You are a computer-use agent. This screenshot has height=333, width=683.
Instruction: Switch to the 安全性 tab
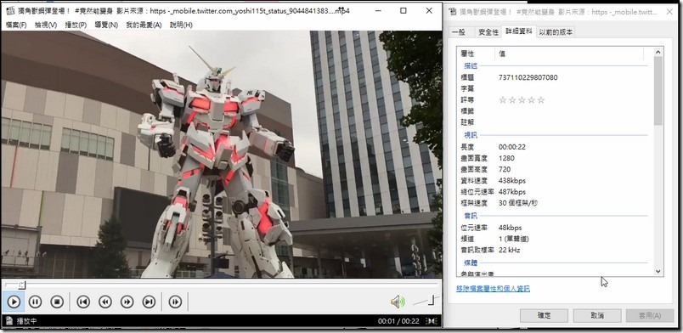tap(488, 32)
